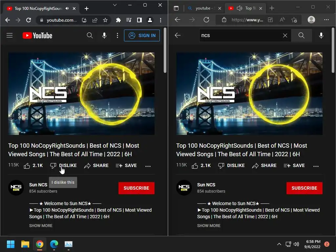Open the volume control in the system tray
Viewport: 336px width, 252px height.
click(296, 244)
